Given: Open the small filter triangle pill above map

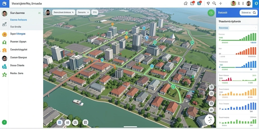Looking at the screenshot, I should tap(95, 12).
